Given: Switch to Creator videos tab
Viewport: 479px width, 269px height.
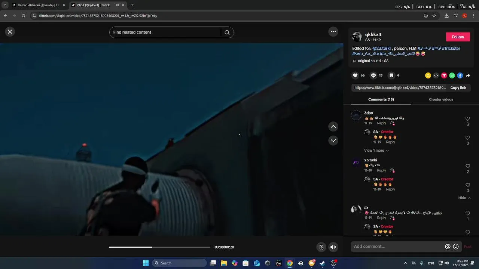Looking at the screenshot, I should (x=441, y=99).
